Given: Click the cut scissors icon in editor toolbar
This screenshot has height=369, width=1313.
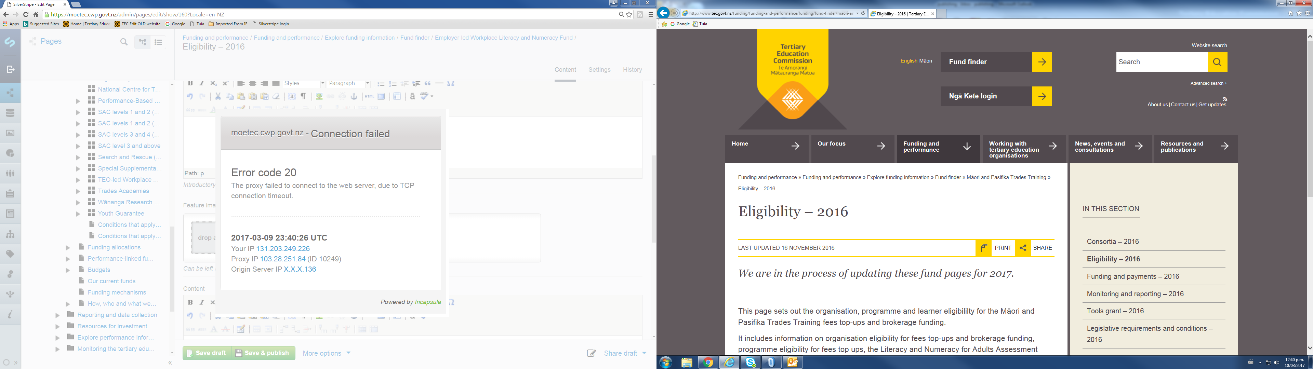Looking at the screenshot, I should pyautogui.click(x=218, y=96).
